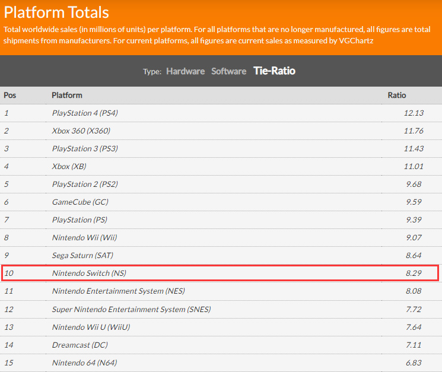The width and height of the screenshot is (442, 372).
Task: Click the Platform column header
Action: click(x=67, y=95)
